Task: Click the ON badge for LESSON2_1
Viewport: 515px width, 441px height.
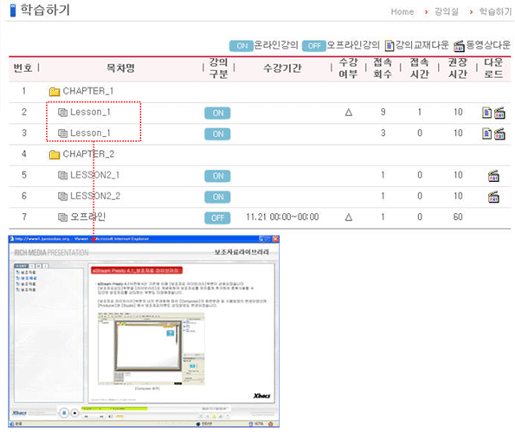Action: pyautogui.click(x=217, y=176)
